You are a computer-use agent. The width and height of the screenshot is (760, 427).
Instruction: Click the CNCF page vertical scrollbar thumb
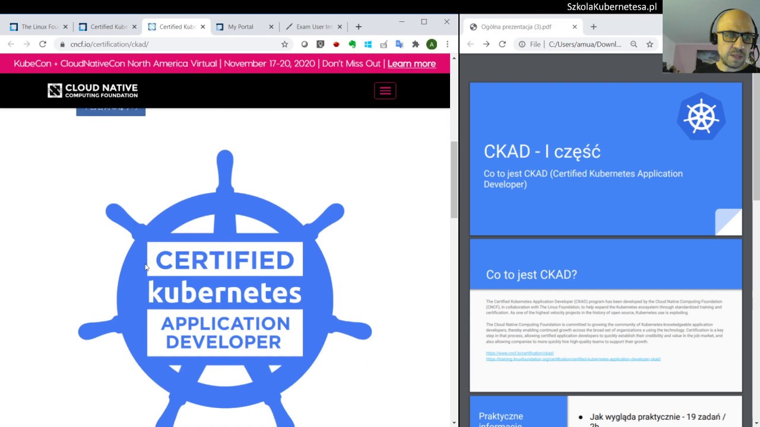pyautogui.click(x=454, y=180)
